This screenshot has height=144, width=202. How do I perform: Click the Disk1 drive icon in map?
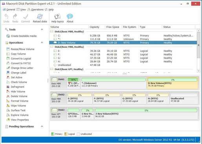(x=55, y=79)
